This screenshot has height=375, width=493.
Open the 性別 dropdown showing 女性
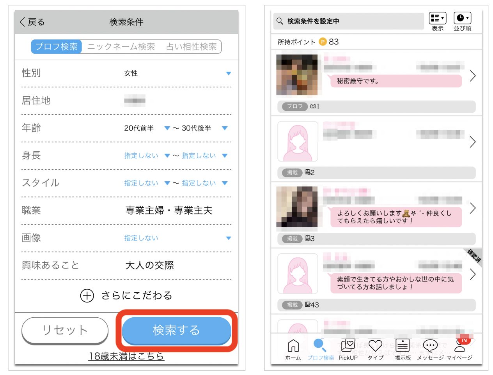177,73
